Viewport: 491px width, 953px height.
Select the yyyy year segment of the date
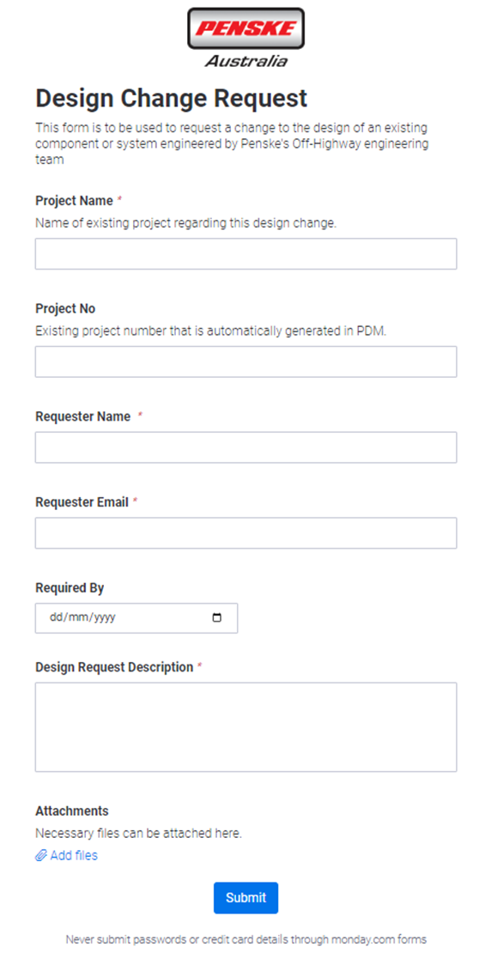pyautogui.click(x=105, y=618)
